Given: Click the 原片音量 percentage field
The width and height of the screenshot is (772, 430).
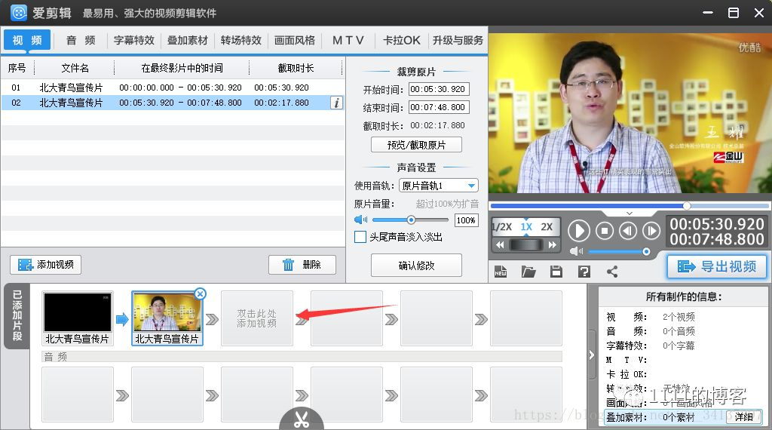Looking at the screenshot, I should (x=466, y=220).
